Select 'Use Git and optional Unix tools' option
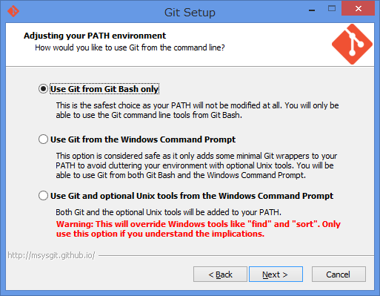 point(43,196)
